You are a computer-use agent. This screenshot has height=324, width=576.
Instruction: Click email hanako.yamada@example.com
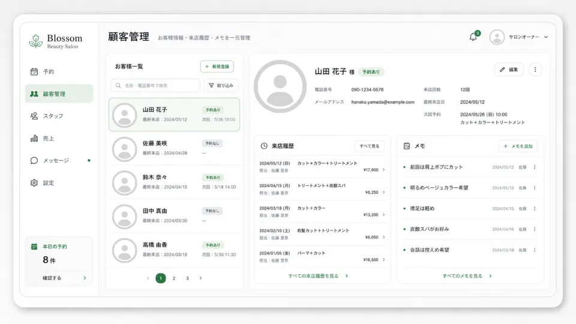(x=383, y=102)
